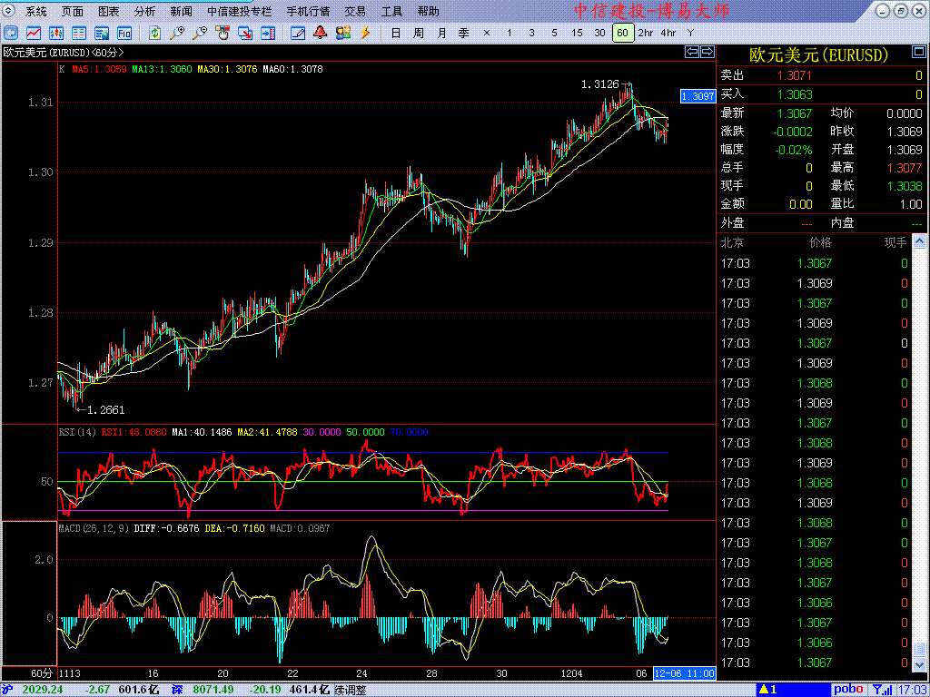930x697 pixels.
Task: Open the 图表 menu
Action: [x=109, y=11]
